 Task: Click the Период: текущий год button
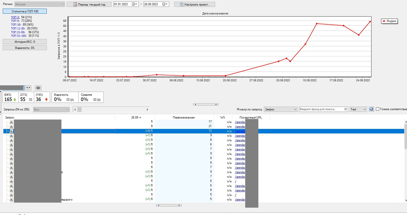[x=89, y=4]
